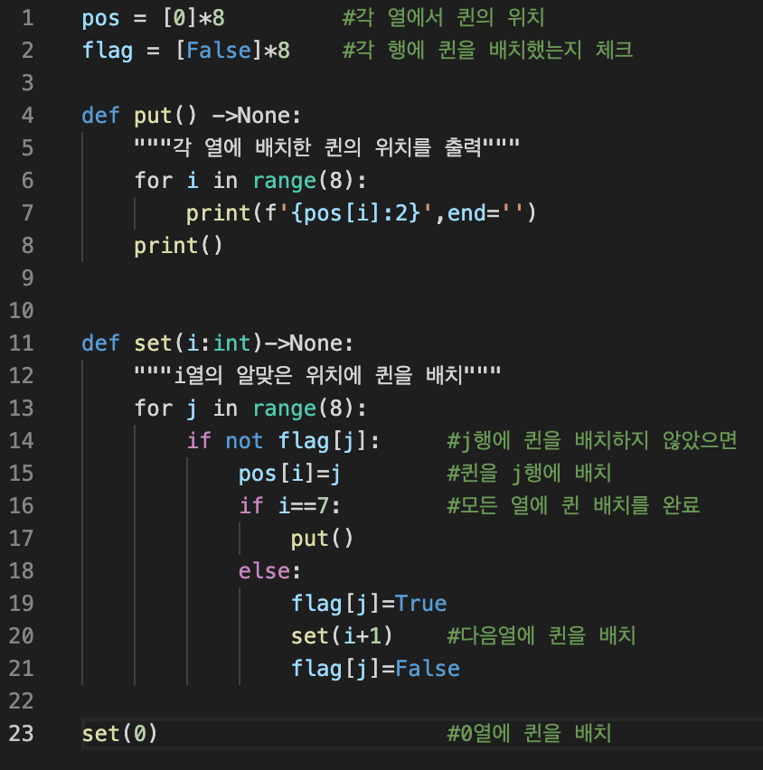Click the docstring 'i열의 알맞은 위치에 퀸을 배치'
The width and height of the screenshot is (763, 770).
[318, 375]
